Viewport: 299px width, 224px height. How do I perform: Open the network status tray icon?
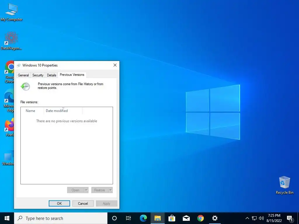(x=254, y=218)
